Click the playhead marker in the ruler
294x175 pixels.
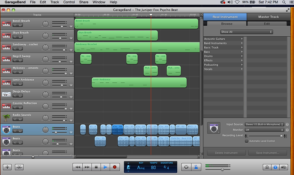coord(151,15)
